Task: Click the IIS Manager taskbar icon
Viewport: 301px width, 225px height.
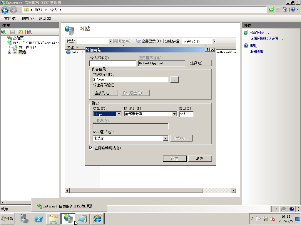Action: 68,219
